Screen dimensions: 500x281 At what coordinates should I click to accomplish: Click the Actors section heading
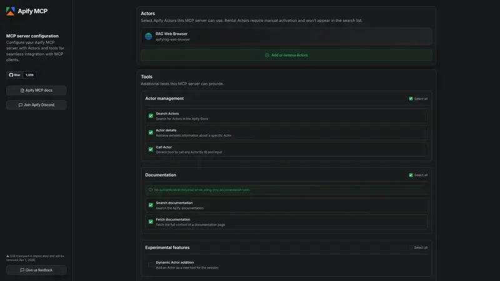pos(148,13)
